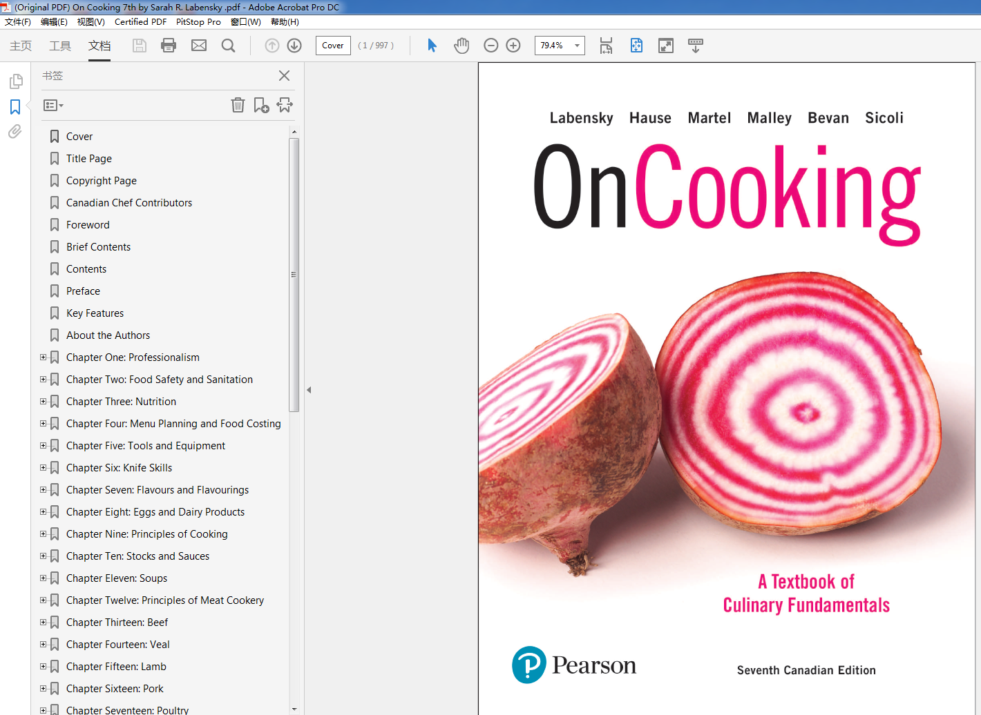Select the Foreword bookmark
This screenshot has height=715, width=981.
[x=88, y=225]
